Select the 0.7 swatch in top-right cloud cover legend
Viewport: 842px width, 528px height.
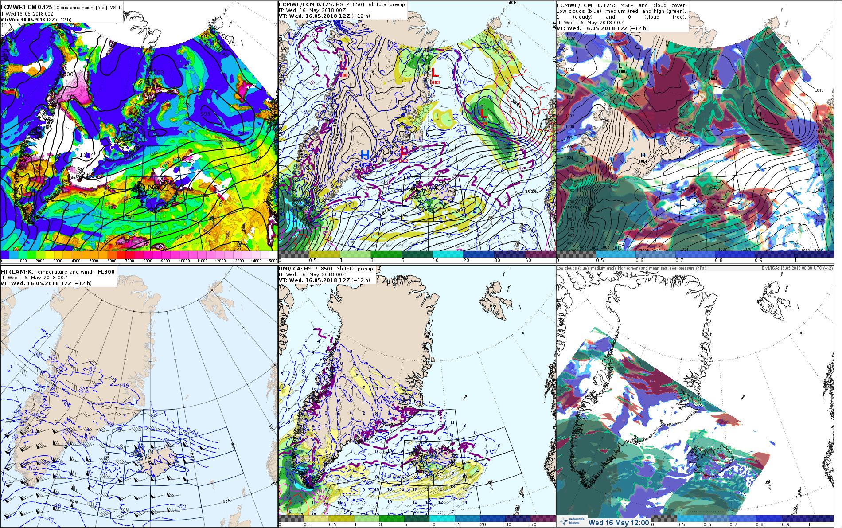pyautogui.click(x=694, y=254)
